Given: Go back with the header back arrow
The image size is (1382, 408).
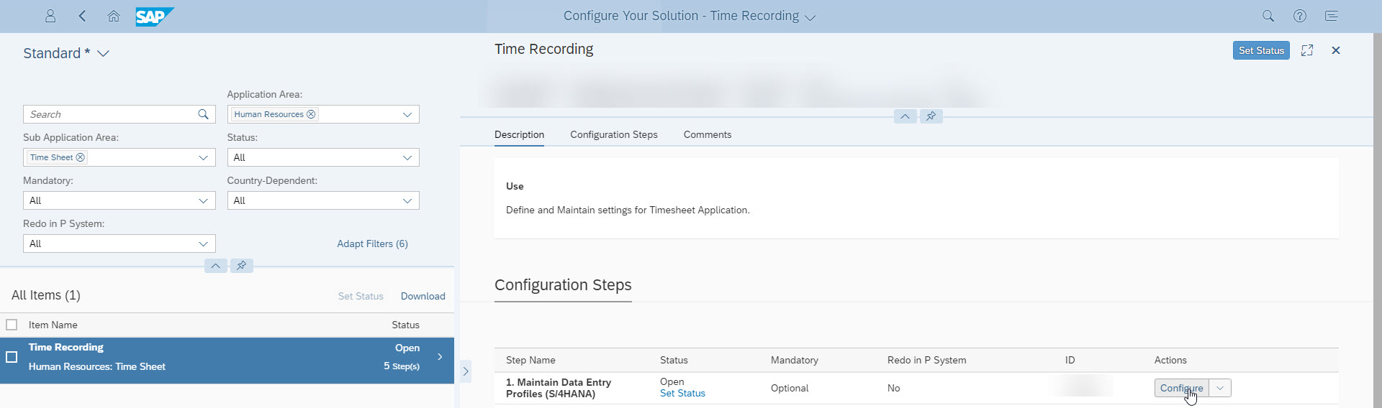Looking at the screenshot, I should (82, 16).
